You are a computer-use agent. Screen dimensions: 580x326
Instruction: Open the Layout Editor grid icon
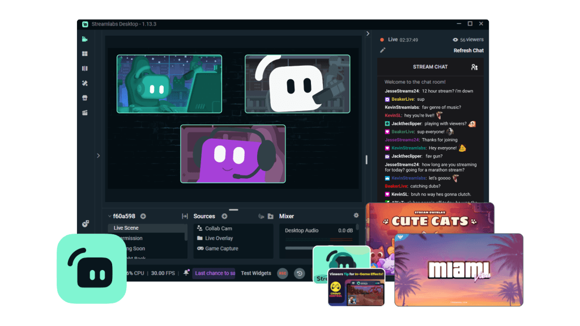(x=85, y=54)
